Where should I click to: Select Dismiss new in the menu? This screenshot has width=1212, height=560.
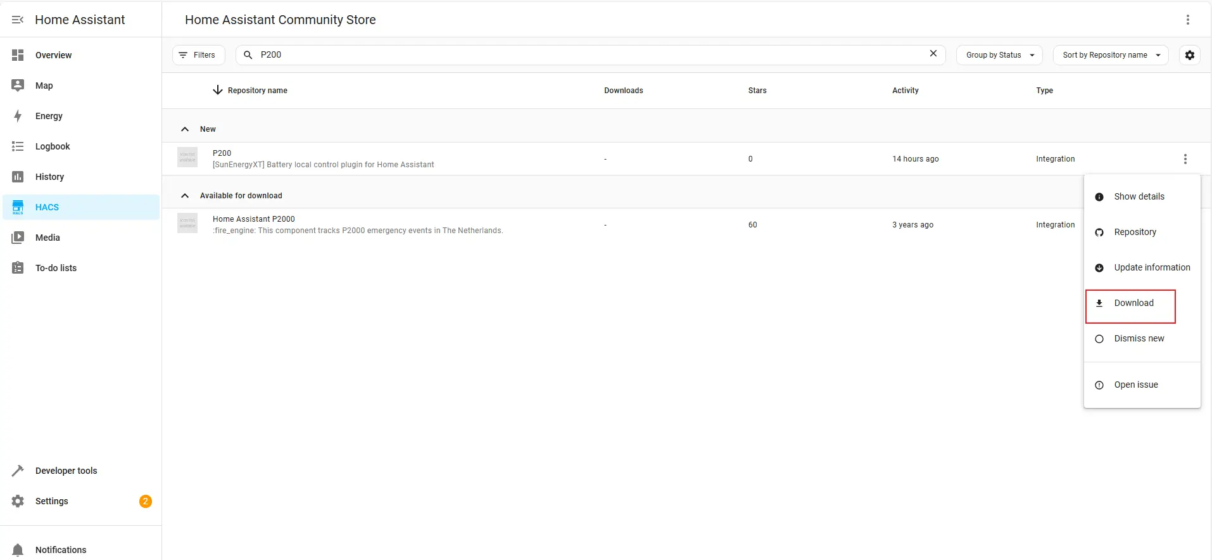point(1139,339)
